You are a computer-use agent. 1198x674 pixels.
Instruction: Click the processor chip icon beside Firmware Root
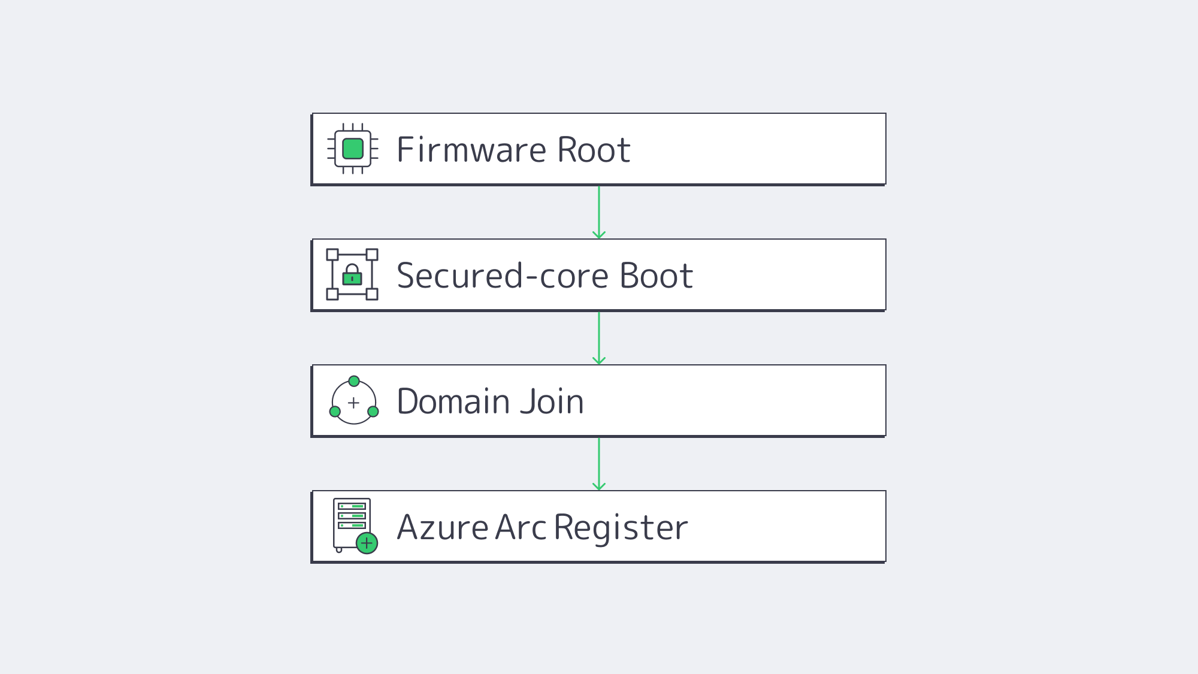coord(353,149)
